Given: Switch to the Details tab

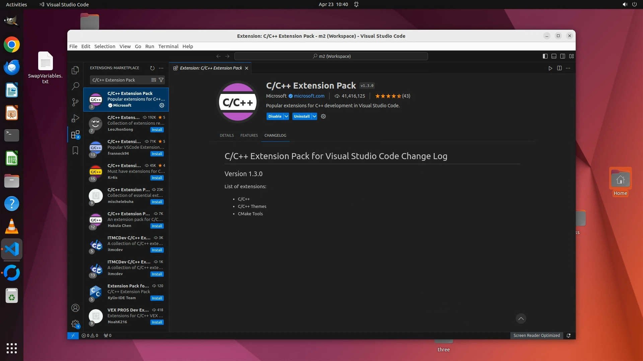Looking at the screenshot, I should [227, 135].
